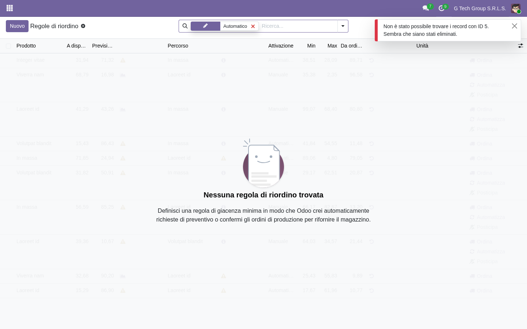
Task: Focus the Ricerca search field
Action: click(298, 26)
